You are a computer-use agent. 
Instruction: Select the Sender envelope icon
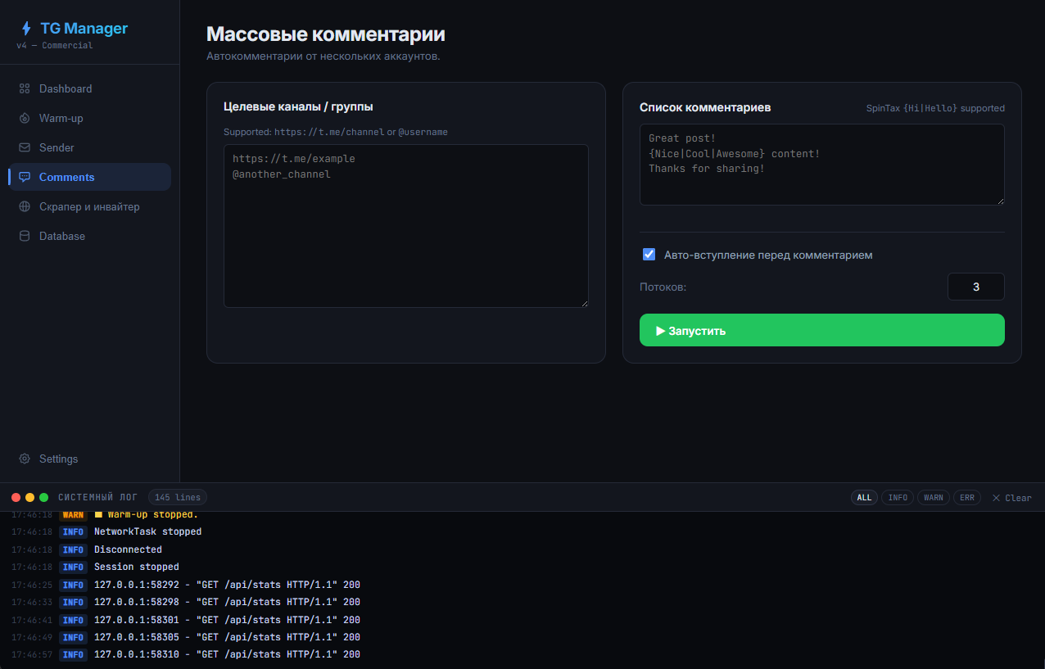(x=25, y=147)
